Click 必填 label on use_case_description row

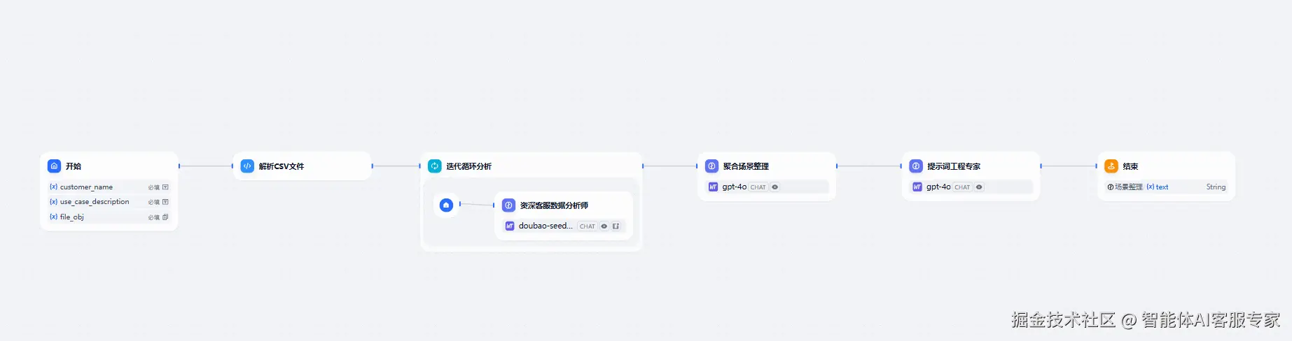(154, 202)
